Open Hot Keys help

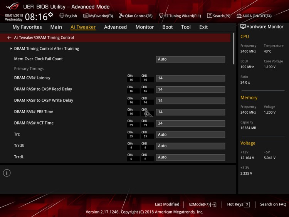238,204
